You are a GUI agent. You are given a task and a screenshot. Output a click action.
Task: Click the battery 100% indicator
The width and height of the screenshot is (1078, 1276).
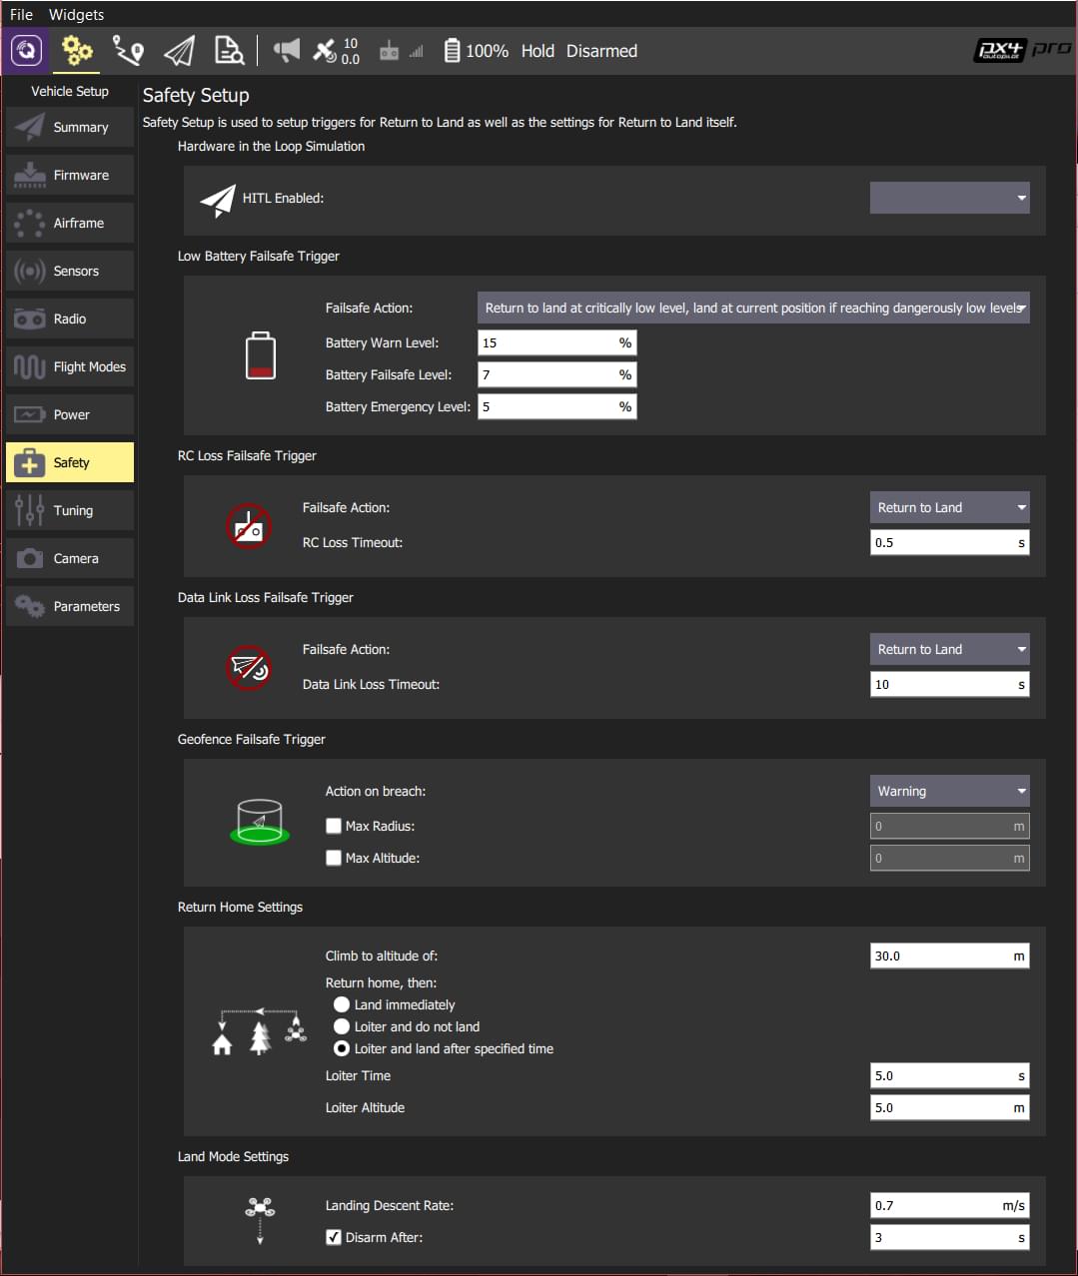click(x=476, y=51)
